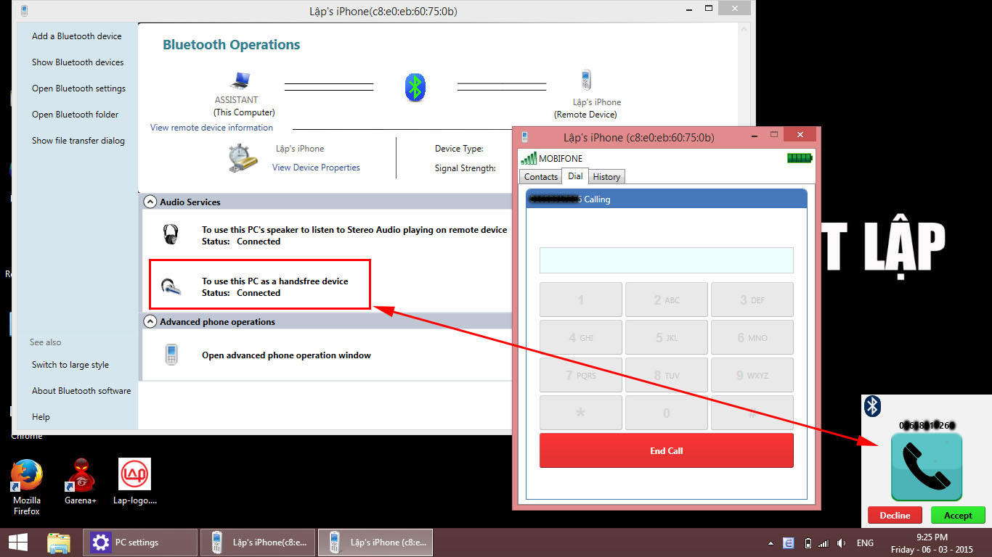Switch to the History tab

coord(606,177)
